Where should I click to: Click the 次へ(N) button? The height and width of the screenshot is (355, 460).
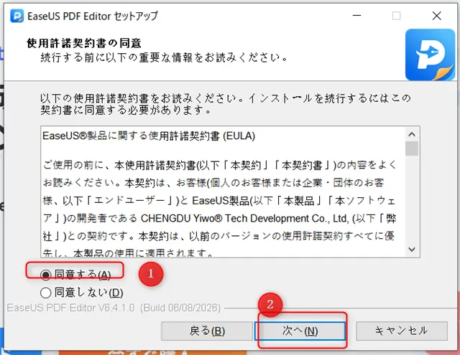click(x=300, y=331)
